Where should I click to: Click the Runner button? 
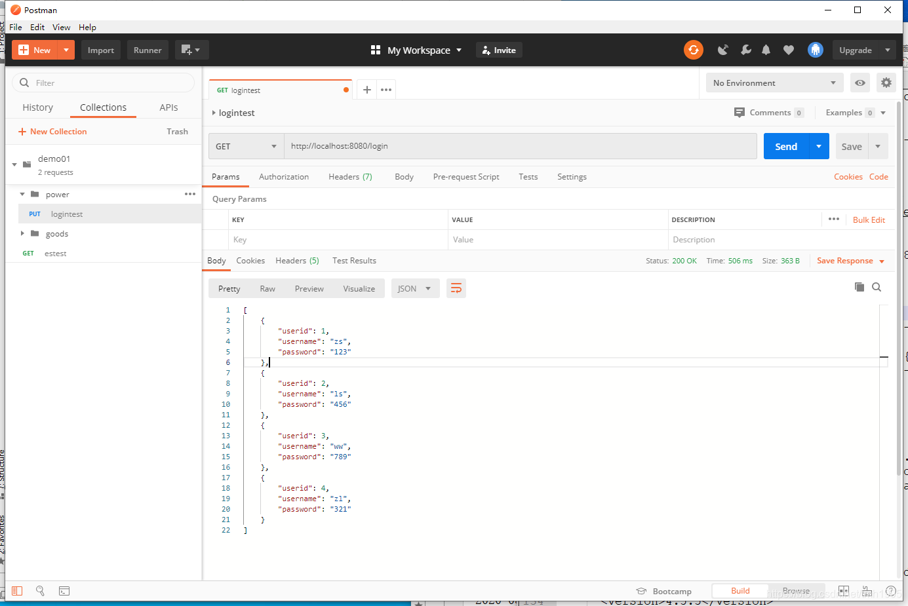click(x=148, y=50)
